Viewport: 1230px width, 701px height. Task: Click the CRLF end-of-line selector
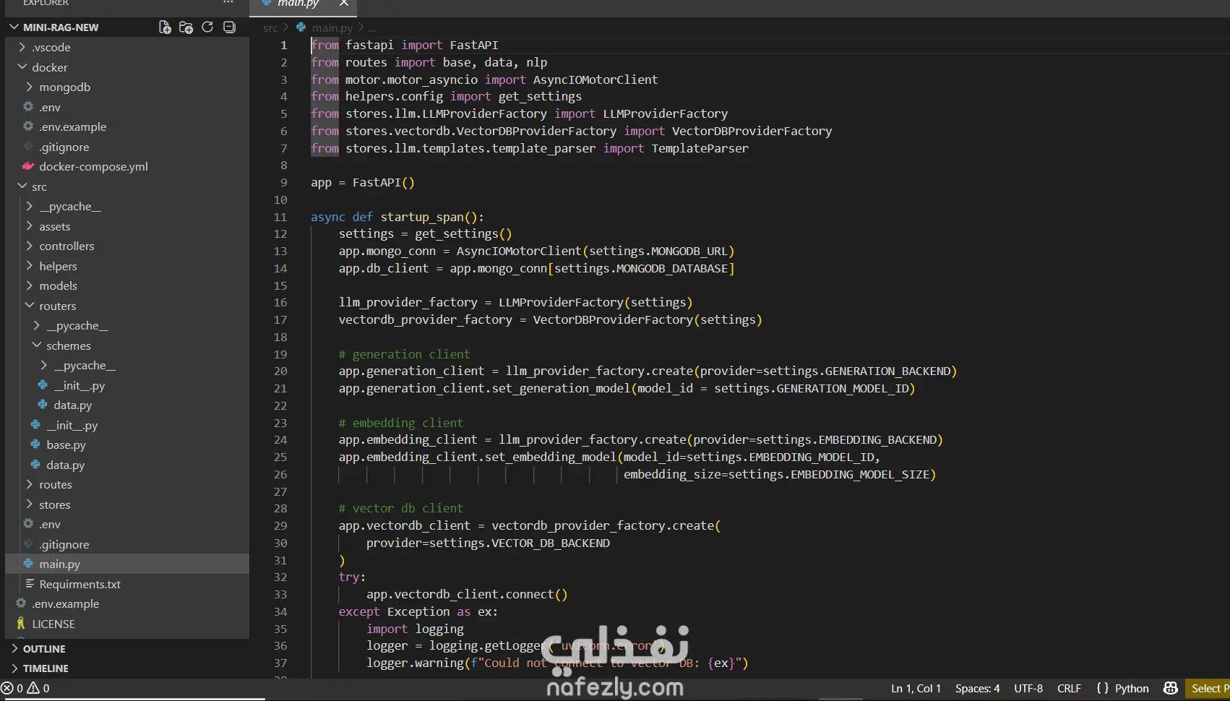[1069, 688]
